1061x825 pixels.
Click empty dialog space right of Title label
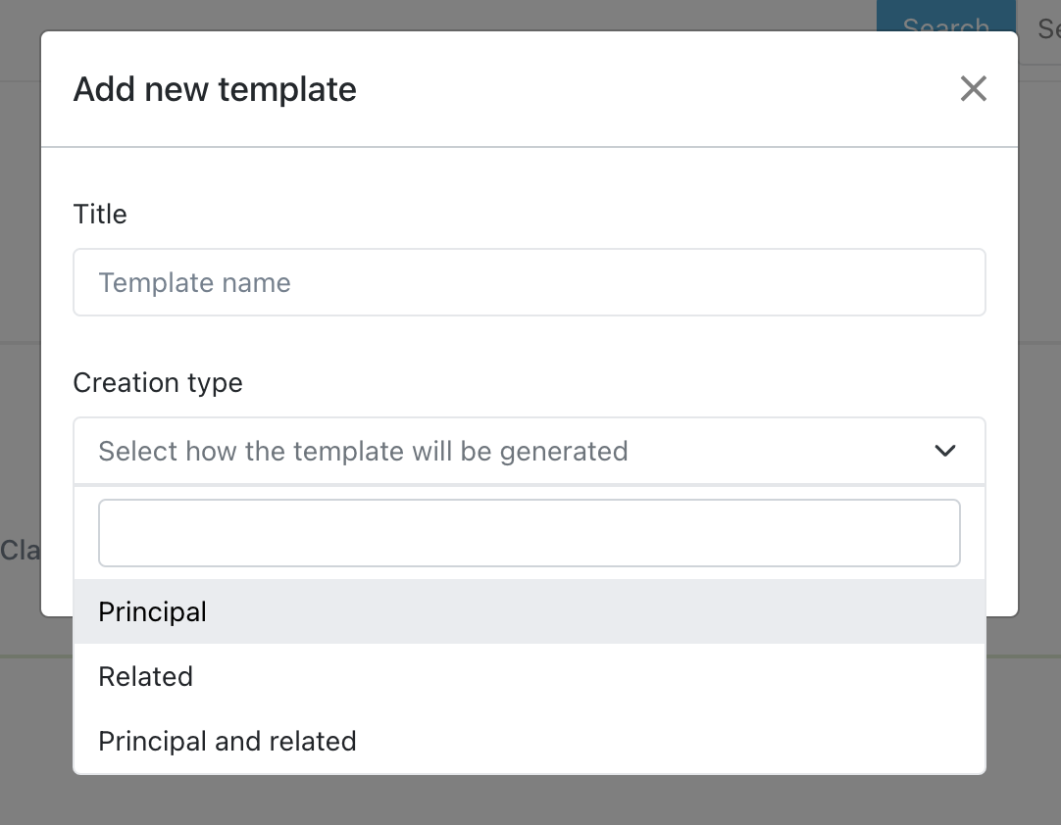click(x=549, y=214)
